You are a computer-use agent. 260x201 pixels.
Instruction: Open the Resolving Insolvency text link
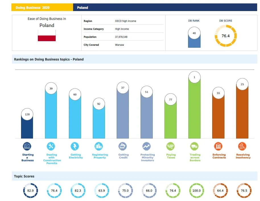pos(243,156)
